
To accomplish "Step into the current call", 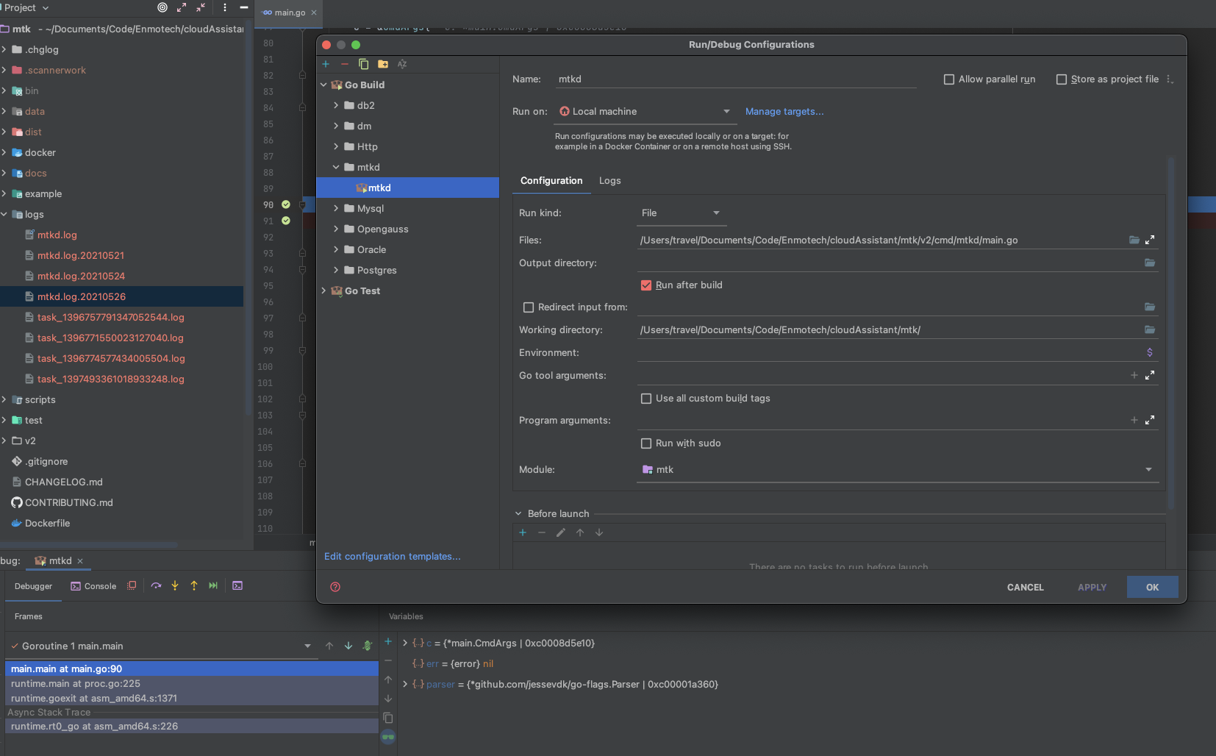I will (x=174, y=586).
